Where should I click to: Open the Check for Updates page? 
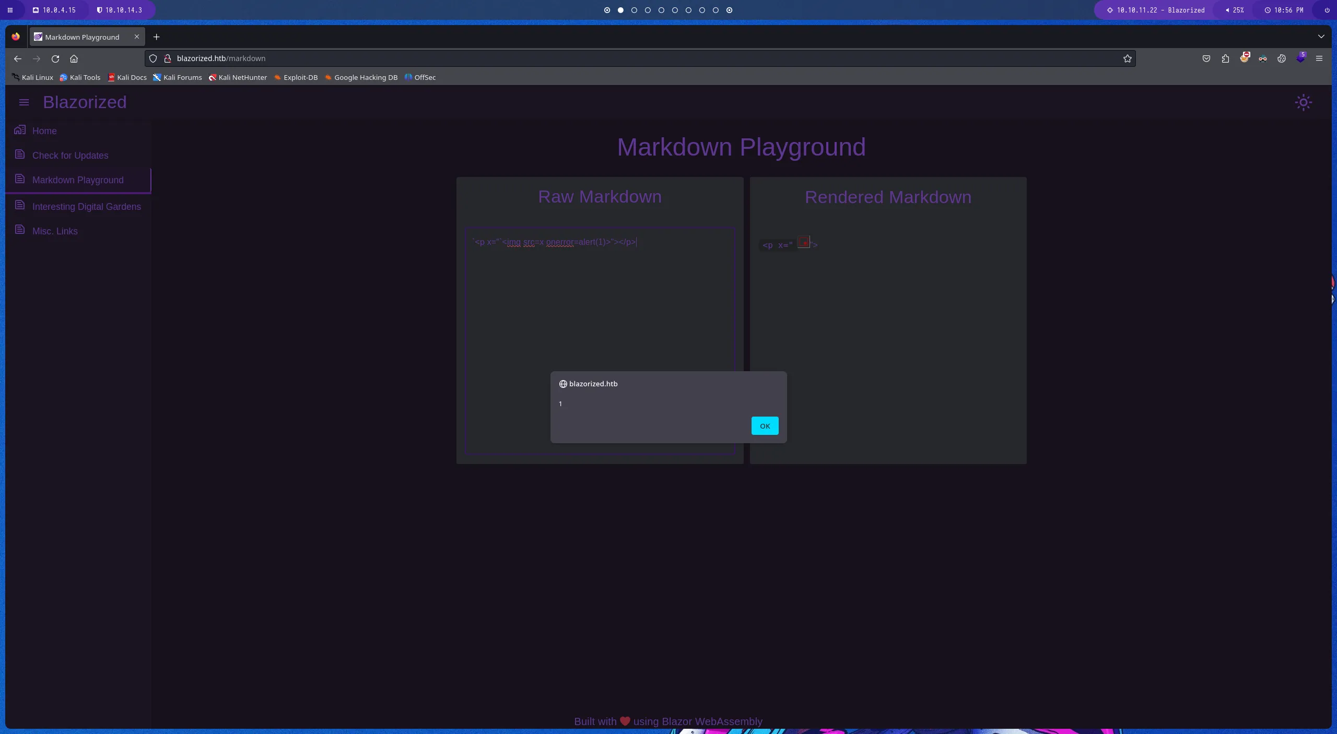click(x=70, y=156)
